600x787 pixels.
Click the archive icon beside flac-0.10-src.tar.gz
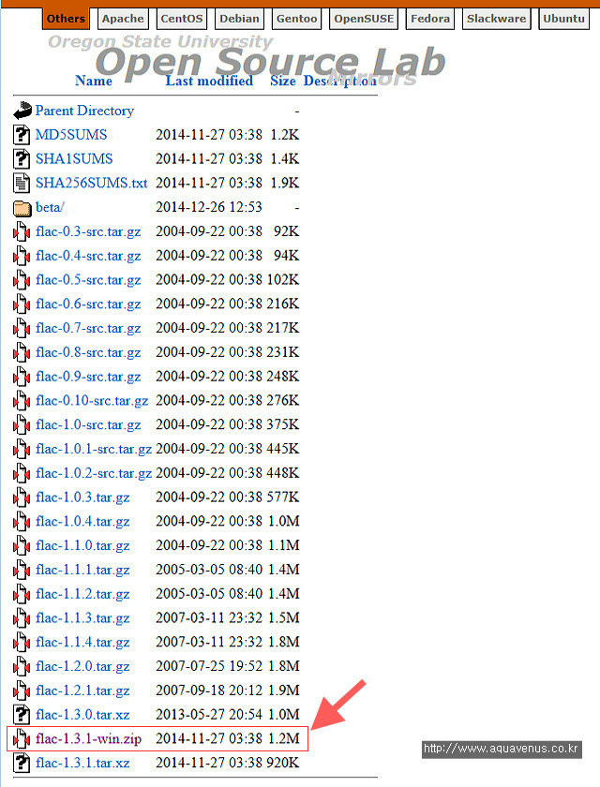[21, 401]
